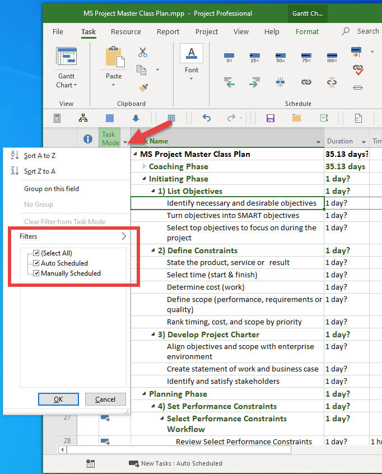The image size is (382, 474).
Task: Click the Split Task icon
Action: click(x=281, y=82)
